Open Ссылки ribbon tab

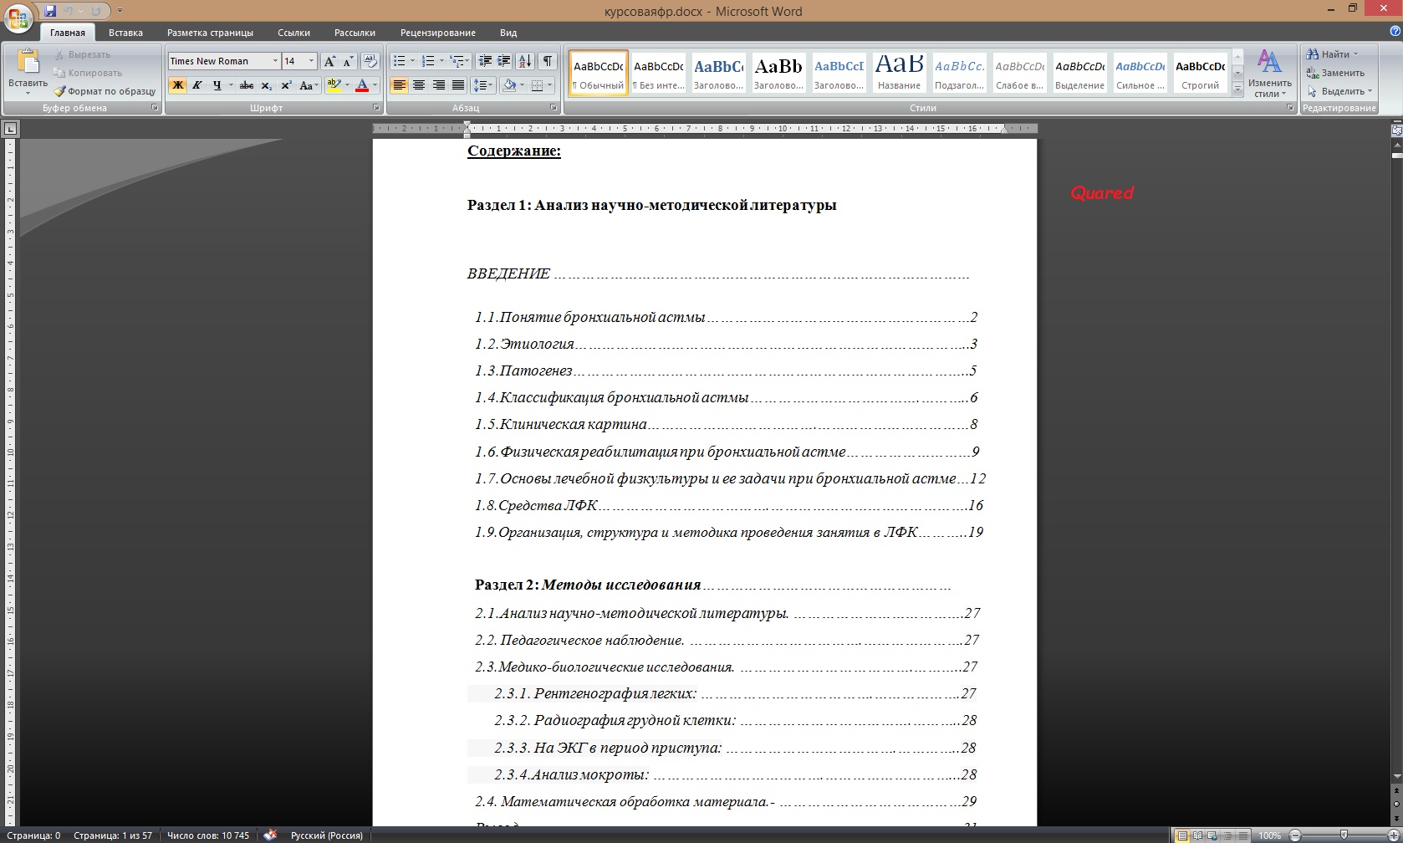[x=293, y=33]
